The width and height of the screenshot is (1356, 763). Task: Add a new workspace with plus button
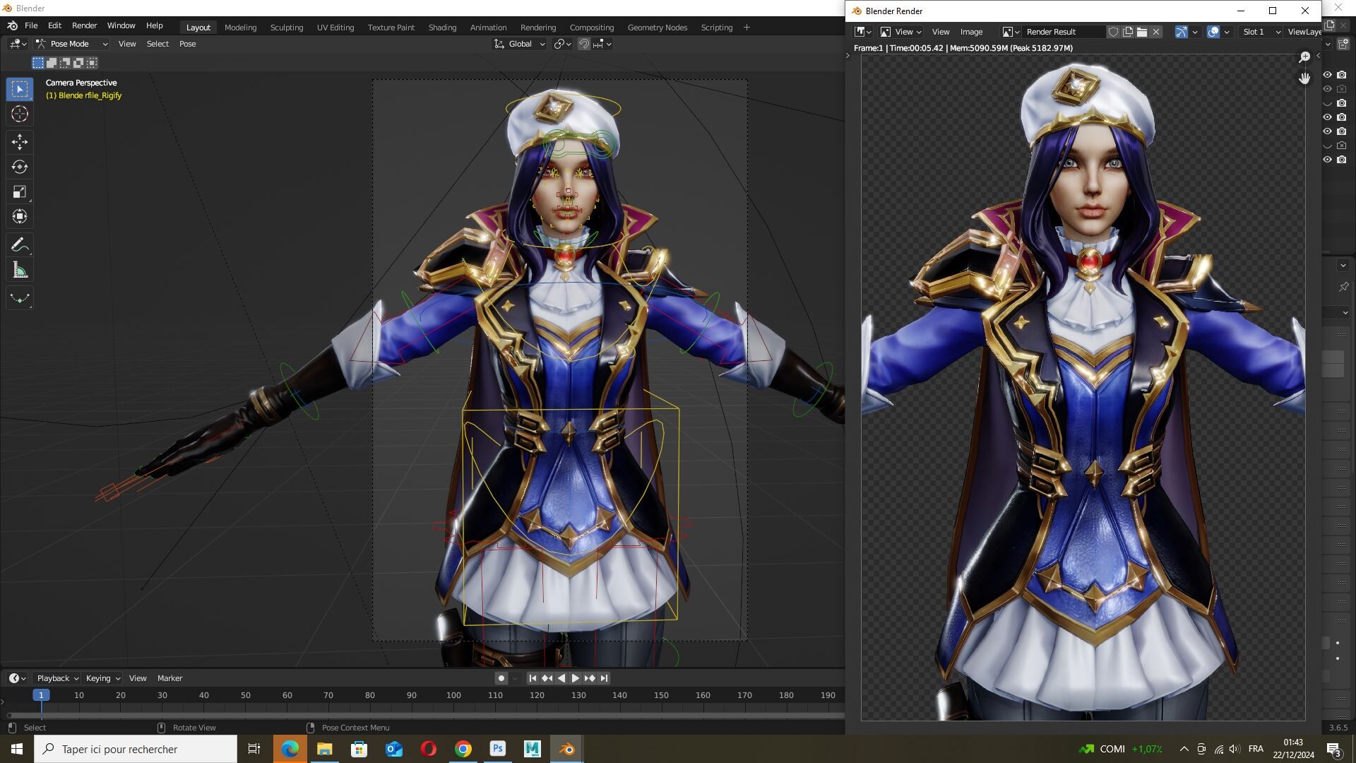[747, 28]
